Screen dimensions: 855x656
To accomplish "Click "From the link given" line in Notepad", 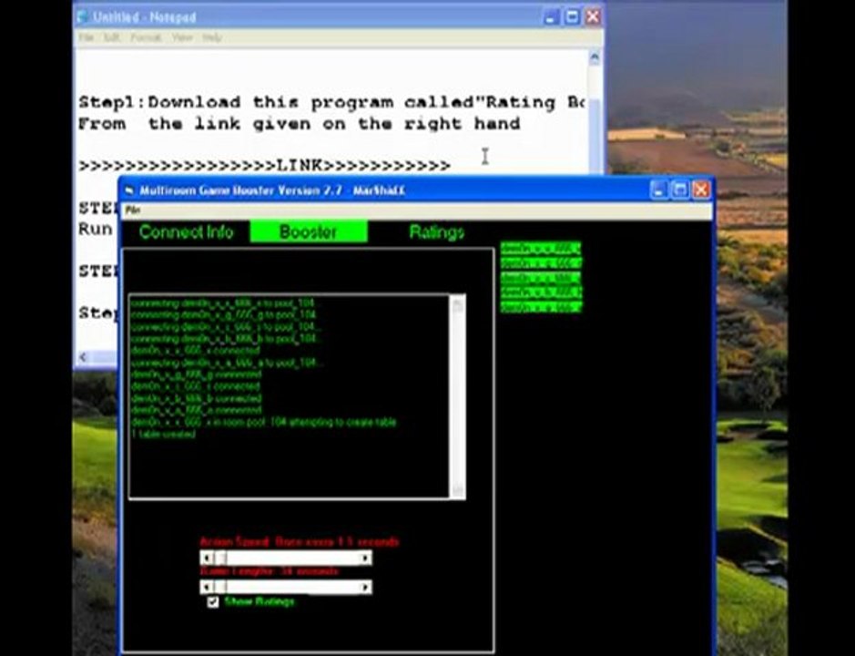I will (x=300, y=125).
